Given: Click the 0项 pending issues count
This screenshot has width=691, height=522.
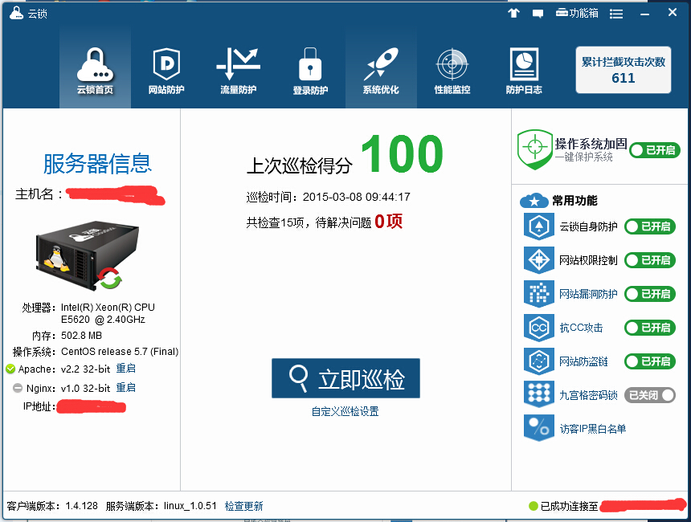Looking at the screenshot, I should pos(388,222).
